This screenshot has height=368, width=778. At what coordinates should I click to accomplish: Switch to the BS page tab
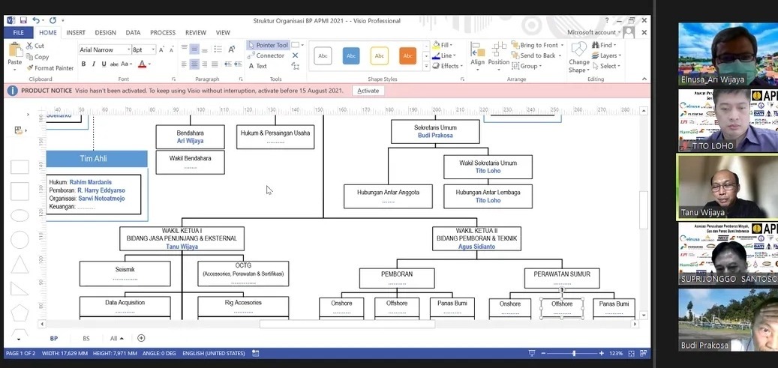(86, 338)
